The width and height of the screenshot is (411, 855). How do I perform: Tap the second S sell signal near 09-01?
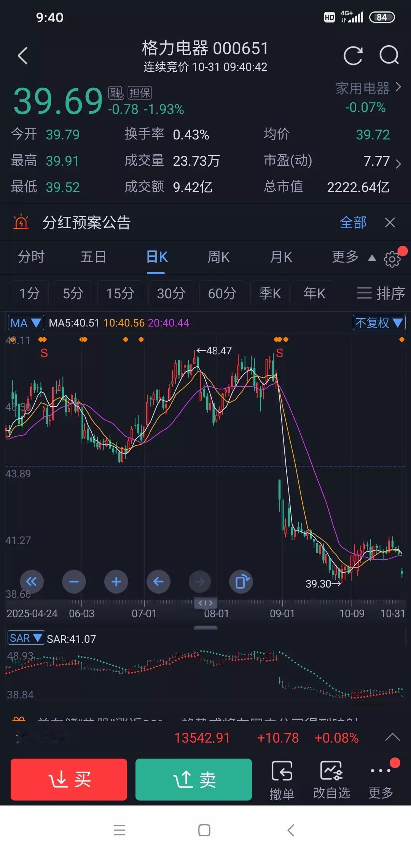(280, 353)
